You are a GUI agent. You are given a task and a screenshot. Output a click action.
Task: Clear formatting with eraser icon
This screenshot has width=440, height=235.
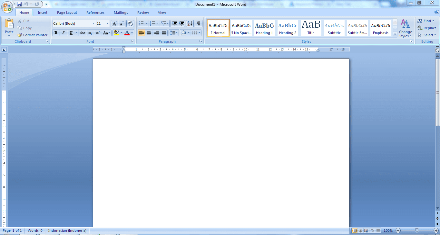[130, 23]
